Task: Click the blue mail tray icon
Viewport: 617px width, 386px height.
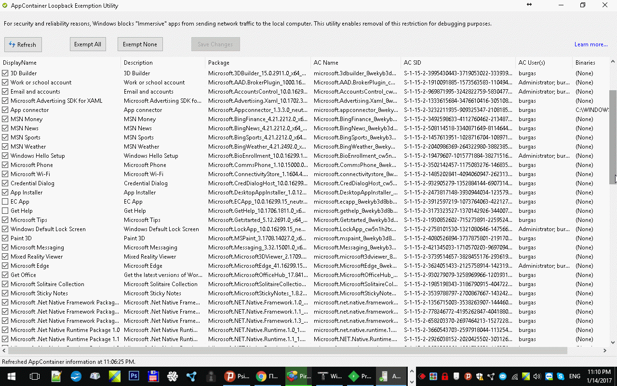Action: point(503,376)
